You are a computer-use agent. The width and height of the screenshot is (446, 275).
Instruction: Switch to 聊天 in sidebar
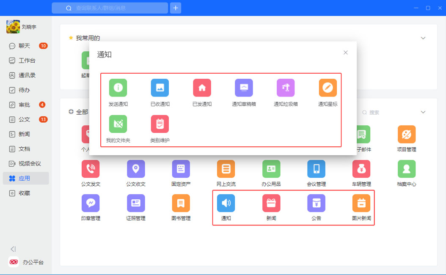(24, 46)
